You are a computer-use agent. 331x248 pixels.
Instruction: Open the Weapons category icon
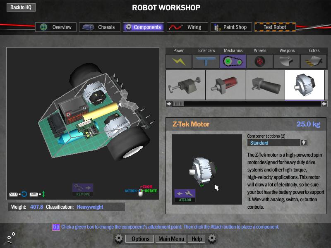click(x=287, y=61)
